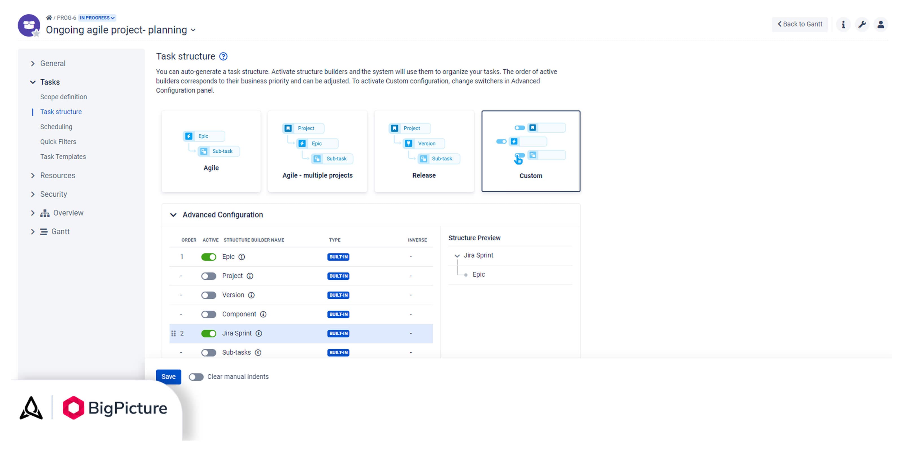
Task: Open Task Templates settings
Action: click(63, 157)
